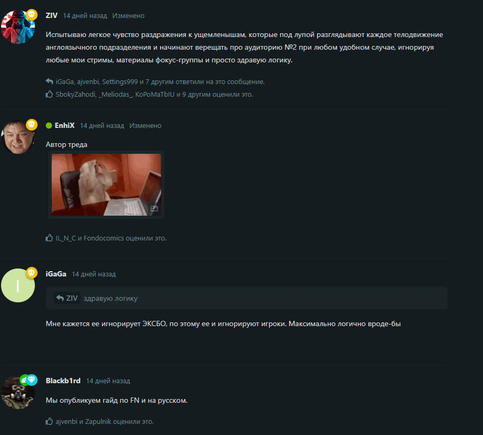483x435 pixels.
Task: Click the Zapulnik name in the likes
Action: (x=98, y=421)
